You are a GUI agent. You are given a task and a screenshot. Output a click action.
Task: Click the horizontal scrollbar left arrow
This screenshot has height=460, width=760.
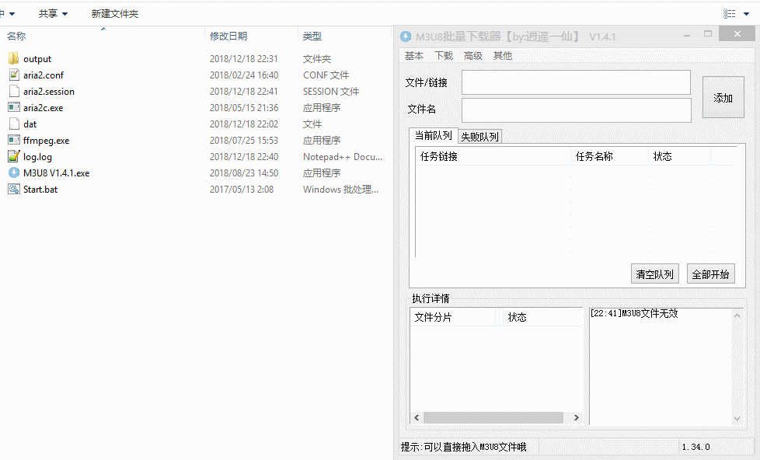pyautogui.click(x=417, y=417)
